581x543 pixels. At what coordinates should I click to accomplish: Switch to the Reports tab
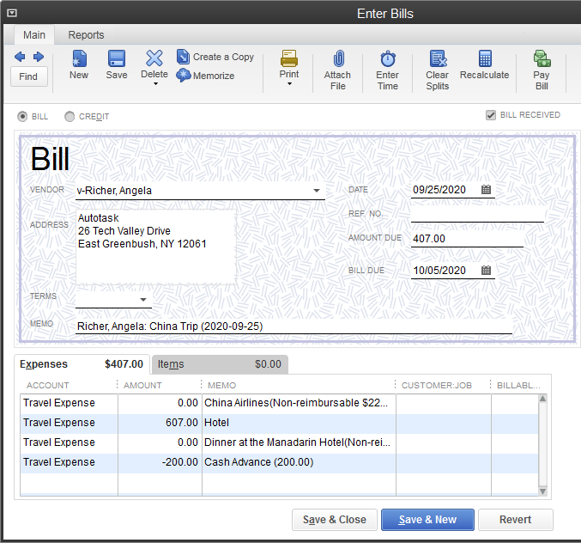point(86,35)
